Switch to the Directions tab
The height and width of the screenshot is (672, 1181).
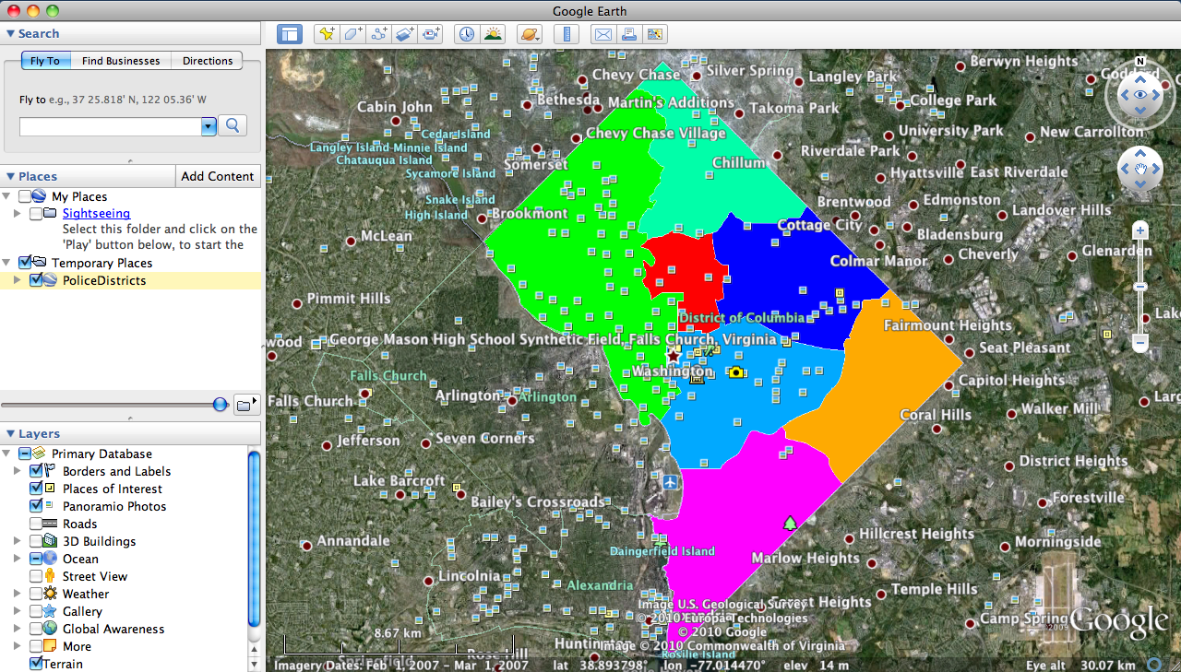208,61
